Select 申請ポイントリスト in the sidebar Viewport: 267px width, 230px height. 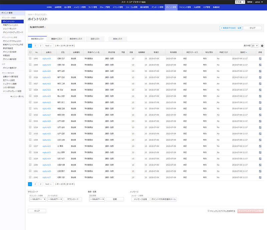(10, 25)
